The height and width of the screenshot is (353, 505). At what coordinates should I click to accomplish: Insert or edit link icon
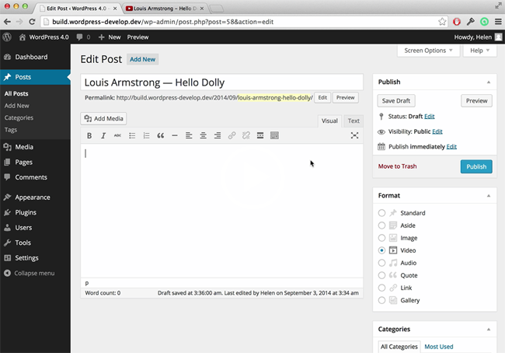(232, 136)
